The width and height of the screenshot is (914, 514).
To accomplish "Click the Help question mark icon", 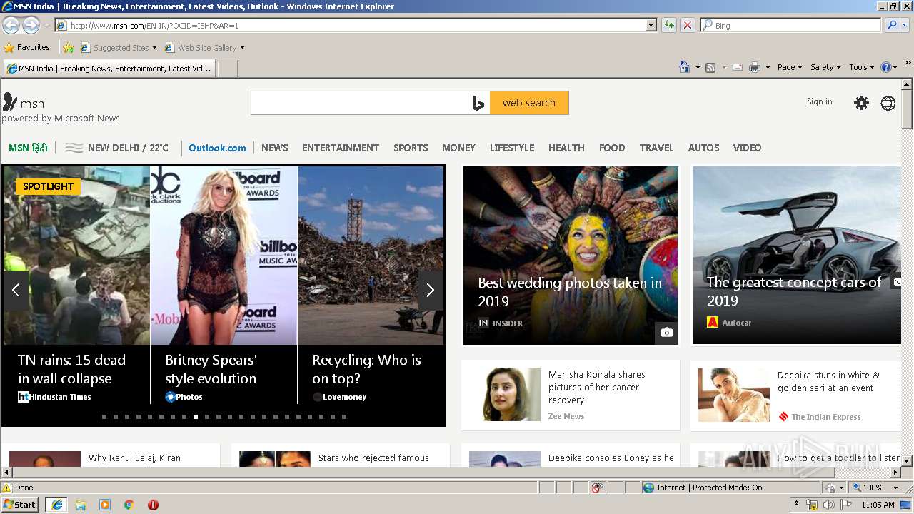I will [886, 67].
